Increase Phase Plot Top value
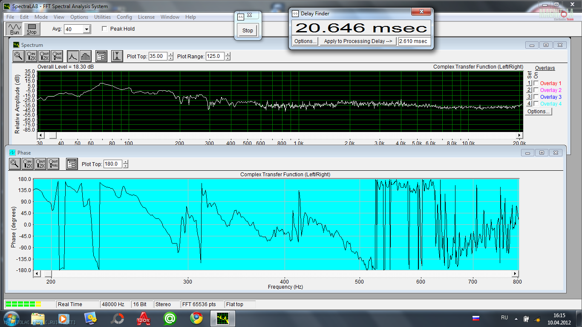This screenshot has height=327, width=582. click(125, 162)
